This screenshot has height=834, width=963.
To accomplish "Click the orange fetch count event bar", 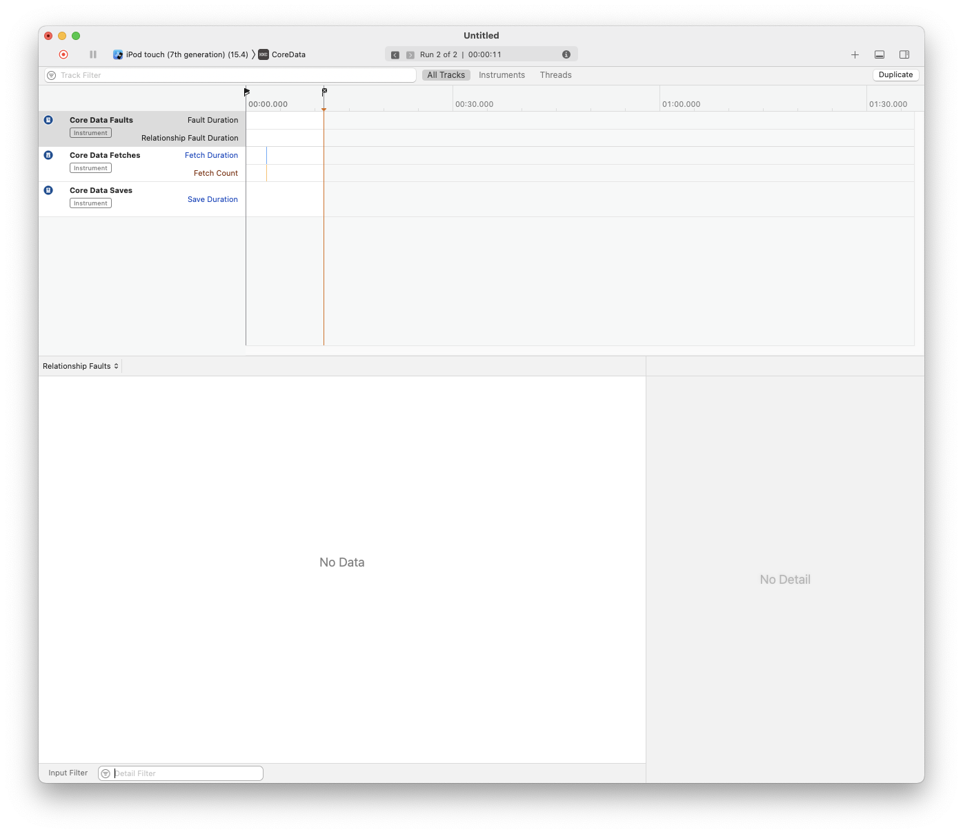I will click(266, 173).
